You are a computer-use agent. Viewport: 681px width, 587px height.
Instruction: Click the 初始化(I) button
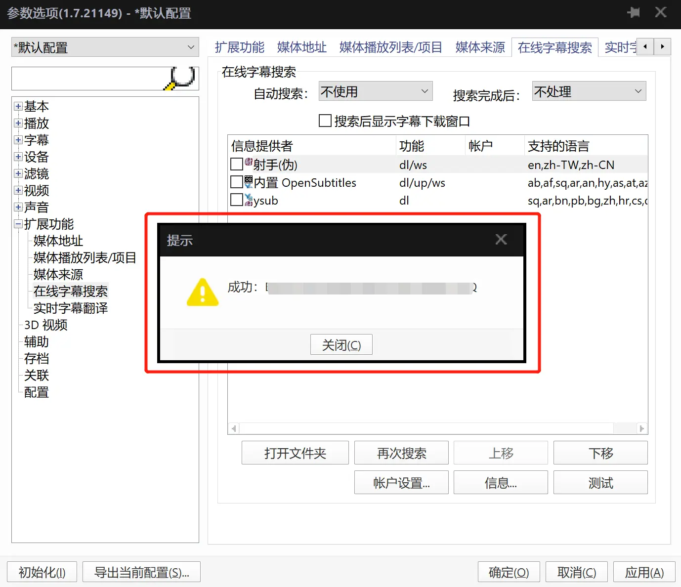click(x=42, y=572)
